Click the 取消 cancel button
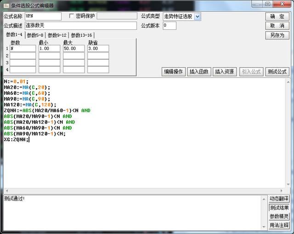 click(277, 26)
